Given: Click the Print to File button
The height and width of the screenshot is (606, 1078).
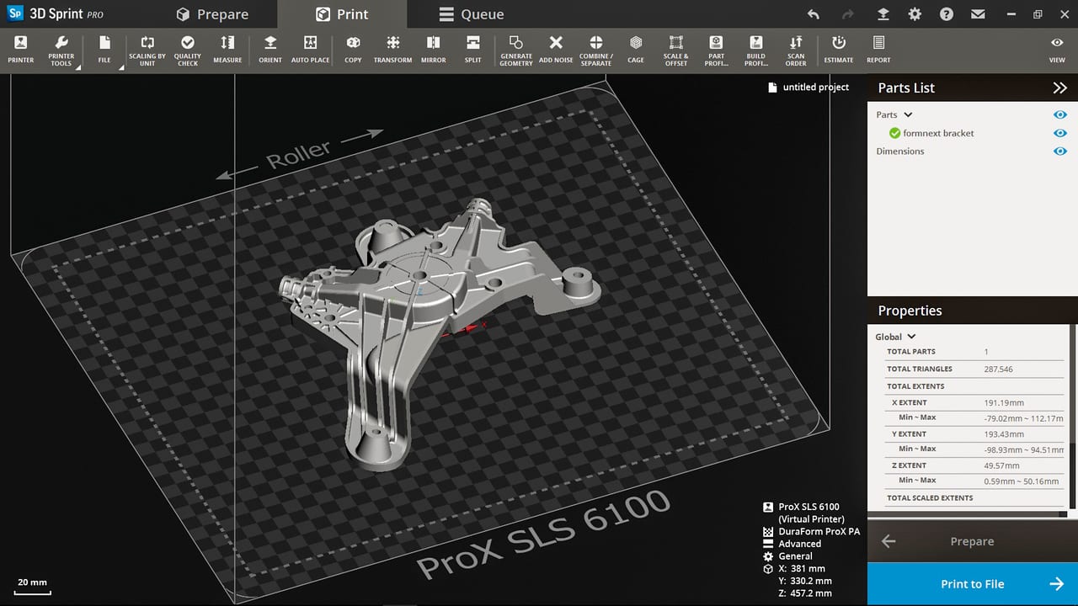Looking at the screenshot, I should (973, 584).
